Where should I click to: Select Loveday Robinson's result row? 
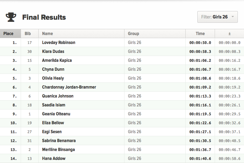click(x=59, y=42)
